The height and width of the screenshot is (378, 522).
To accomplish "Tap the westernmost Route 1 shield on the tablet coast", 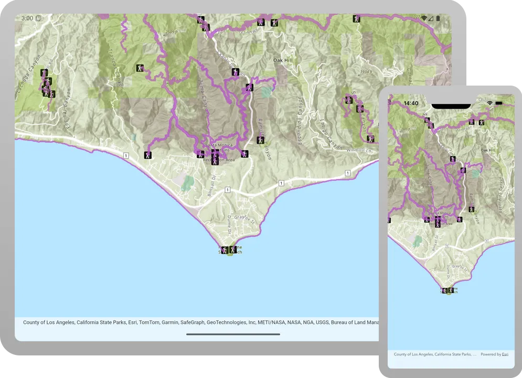I will click(126, 155).
